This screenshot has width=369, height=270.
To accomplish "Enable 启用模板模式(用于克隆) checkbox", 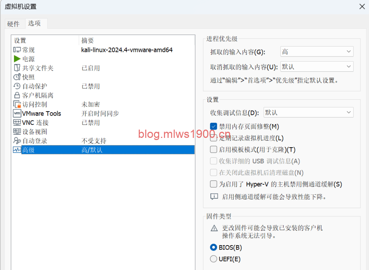I will [x=214, y=149].
